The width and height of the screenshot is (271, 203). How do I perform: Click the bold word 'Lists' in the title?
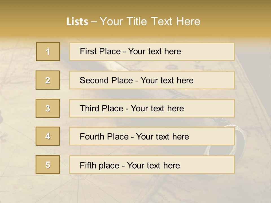(77, 22)
